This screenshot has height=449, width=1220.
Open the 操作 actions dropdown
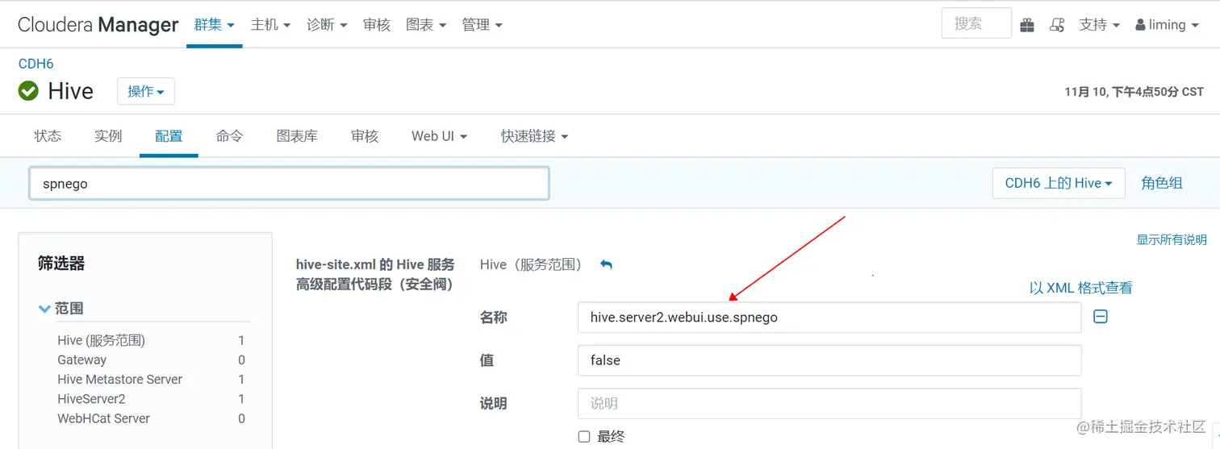146,91
